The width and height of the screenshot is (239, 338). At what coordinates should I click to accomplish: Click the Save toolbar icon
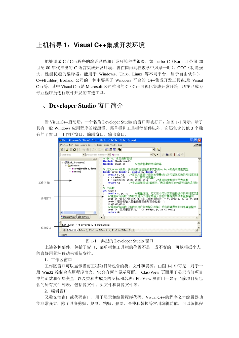pyautogui.click(x=71, y=149)
